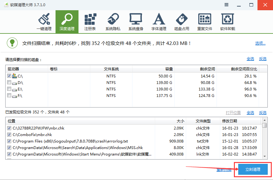Screen dimensions: 273x180
Task: Open the main hamburger menu
Action: [x=226, y=5]
